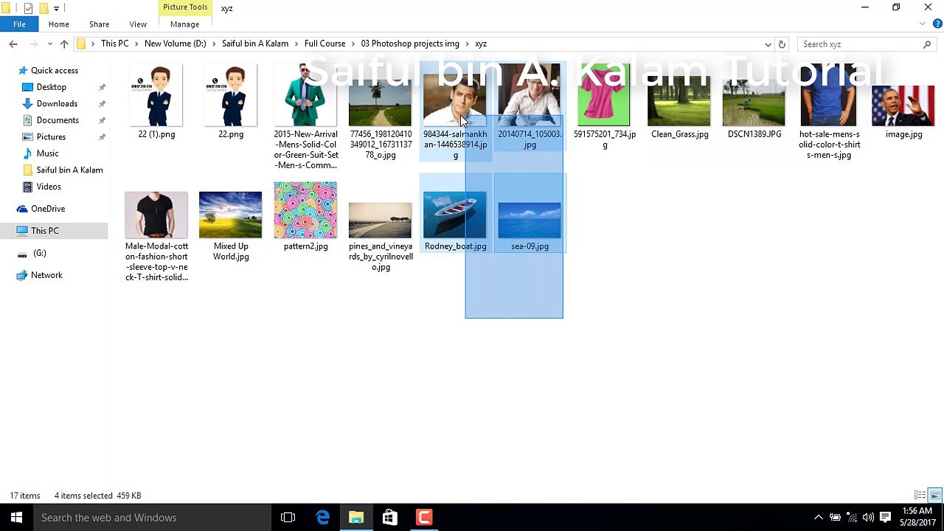This screenshot has width=944, height=531.
Task: Open the dropdown arrow after This PC breadcrumb
Action: tap(136, 44)
